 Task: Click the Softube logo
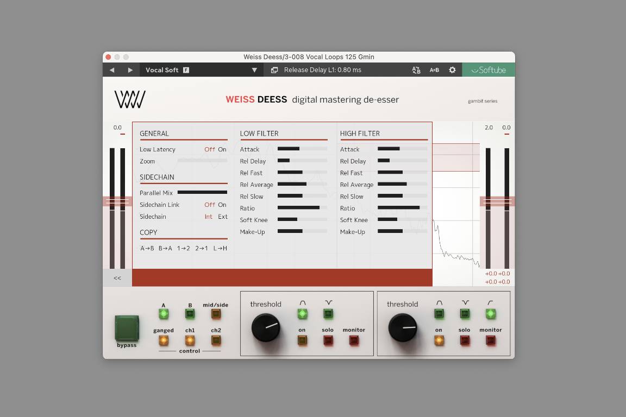pyautogui.click(x=489, y=70)
